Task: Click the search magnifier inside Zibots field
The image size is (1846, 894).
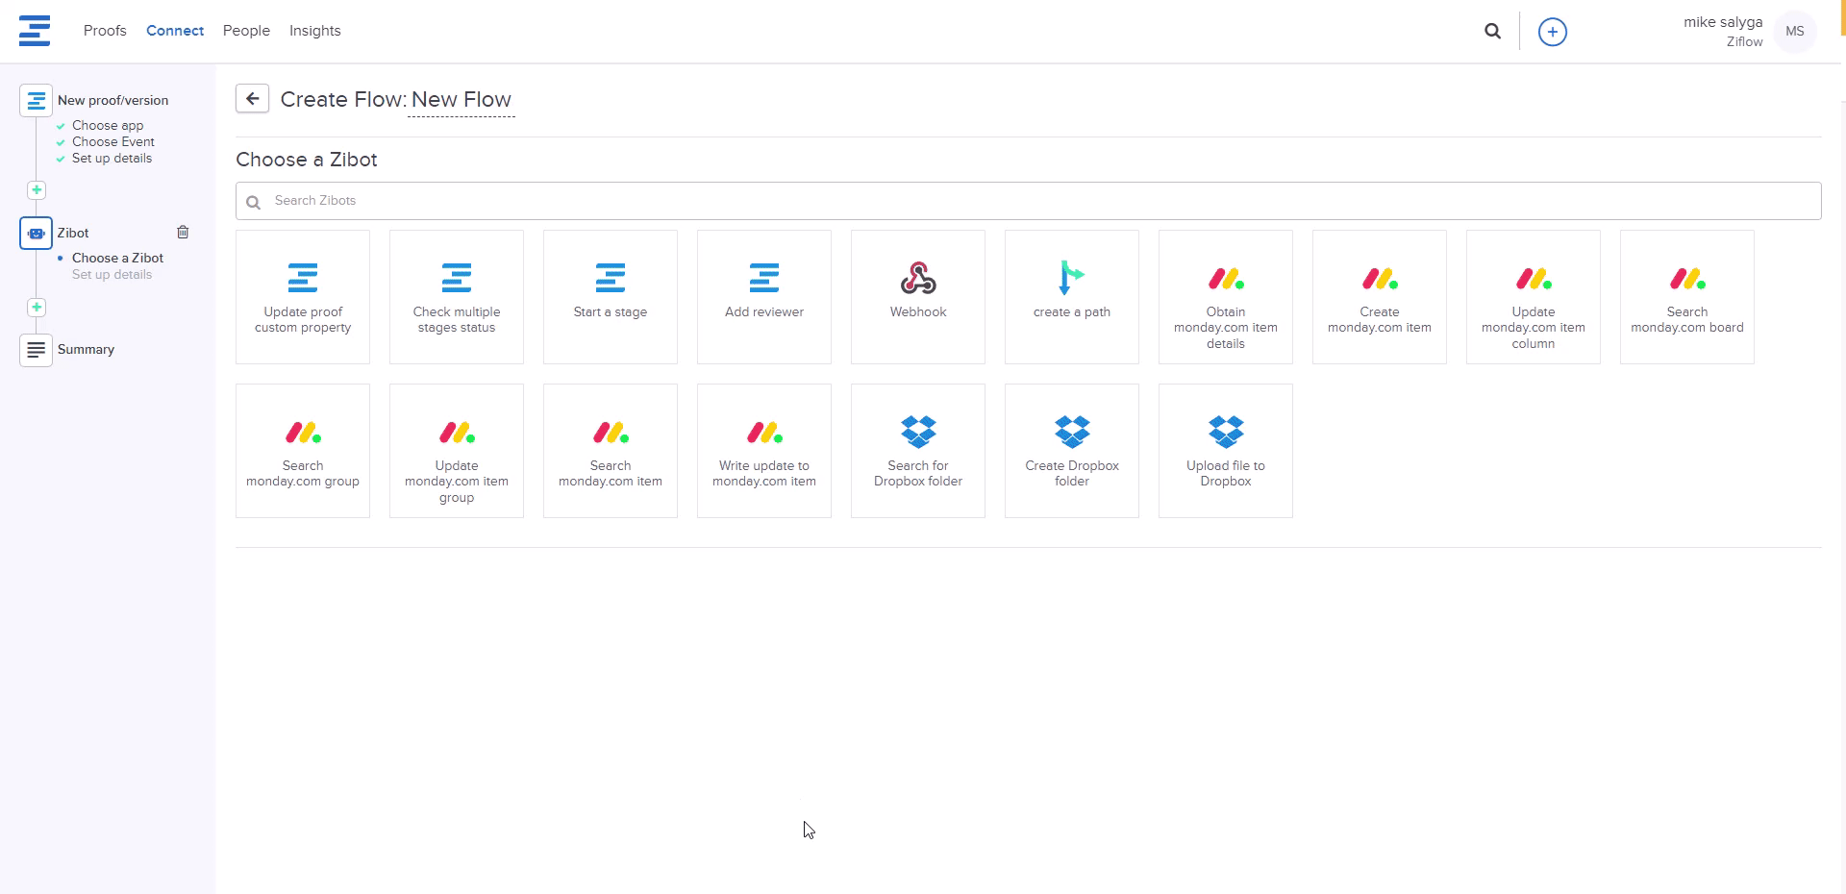Action: pos(254,202)
